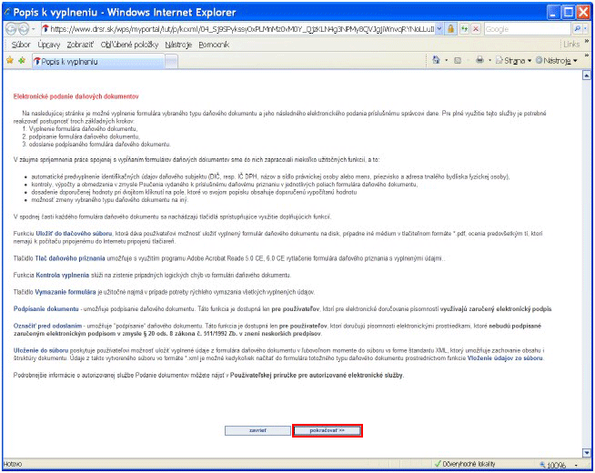Click the Home page icon

point(436,60)
